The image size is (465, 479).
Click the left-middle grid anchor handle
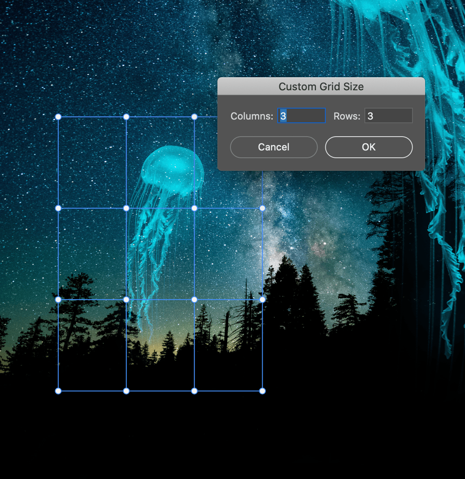point(58,208)
